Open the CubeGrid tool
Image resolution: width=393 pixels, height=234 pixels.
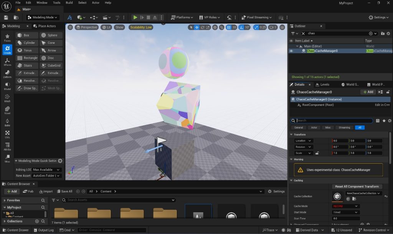[51, 65]
